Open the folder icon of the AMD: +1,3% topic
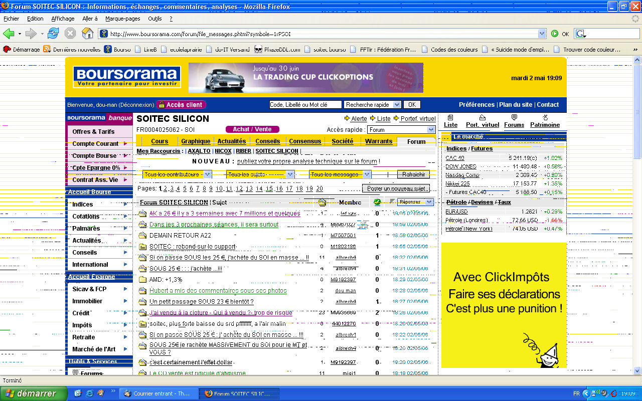This screenshot has width=642, height=401. coord(142,280)
